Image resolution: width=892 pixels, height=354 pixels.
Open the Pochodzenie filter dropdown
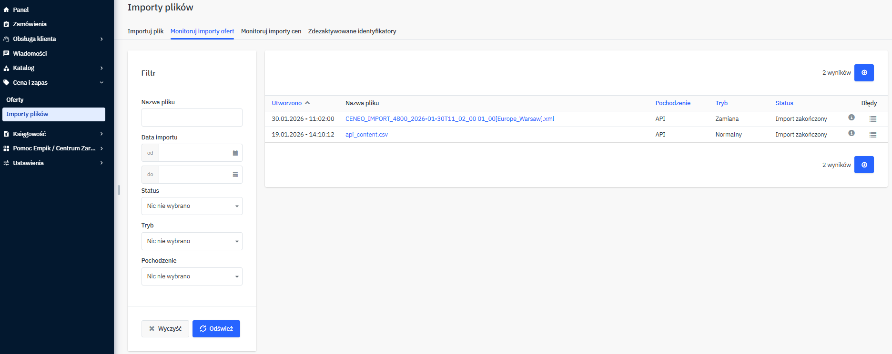(192, 276)
